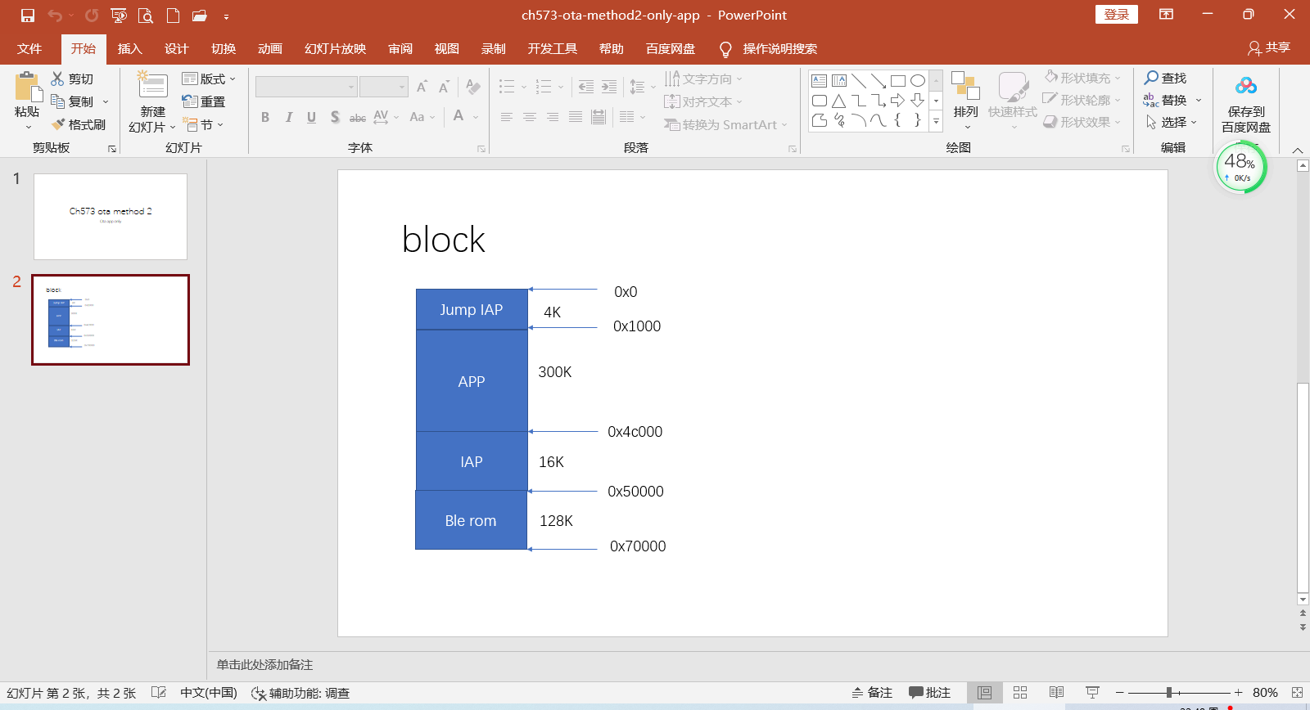The width and height of the screenshot is (1310, 710).
Task: Open the Design (设计) tab
Action: (176, 49)
